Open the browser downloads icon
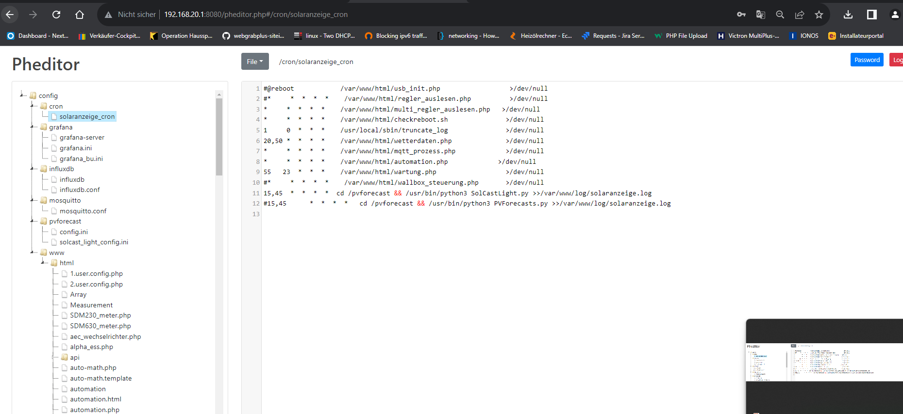 click(x=848, y=15)
